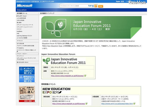163x107 pixels.
Task: Click the 同時開催イベント heading
Action: [48, 84]
